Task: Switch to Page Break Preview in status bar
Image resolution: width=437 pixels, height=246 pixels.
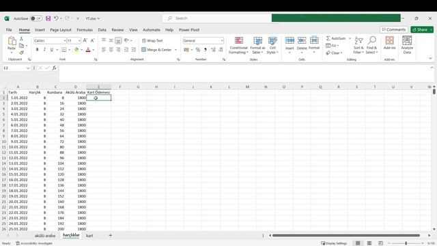Action: point(381,243)
